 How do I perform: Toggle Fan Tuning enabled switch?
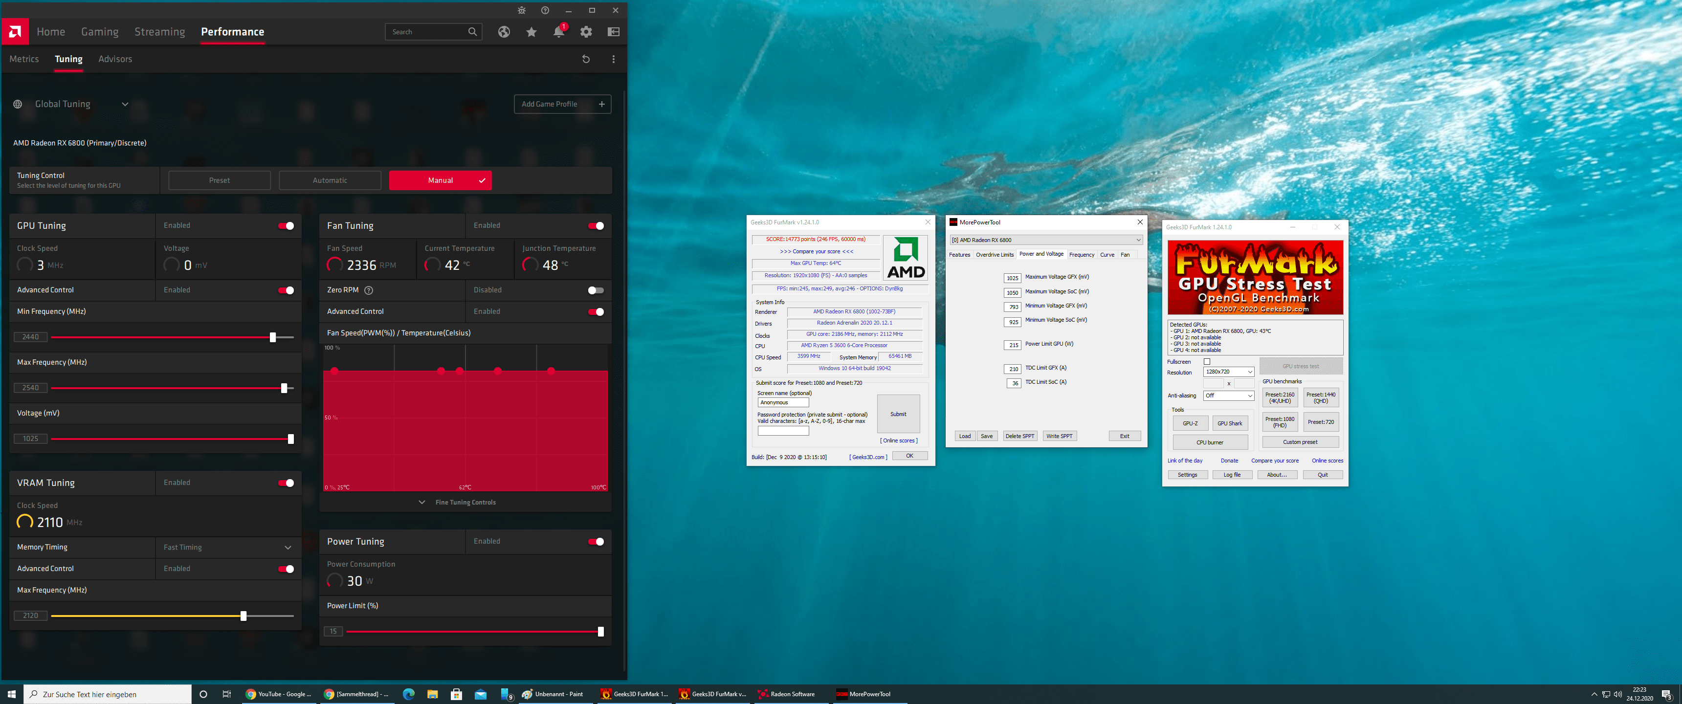click(x=596, y=226)
